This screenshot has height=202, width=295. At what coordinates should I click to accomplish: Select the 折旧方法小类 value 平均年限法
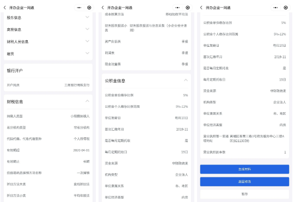[x=82, y=195]
